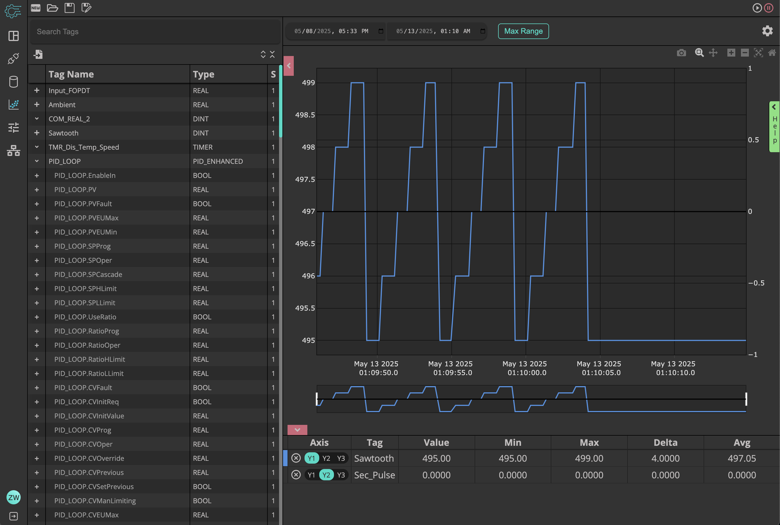Reset chart axes with home icon
The height and width of the screenshot is (525, 780).
772,53
